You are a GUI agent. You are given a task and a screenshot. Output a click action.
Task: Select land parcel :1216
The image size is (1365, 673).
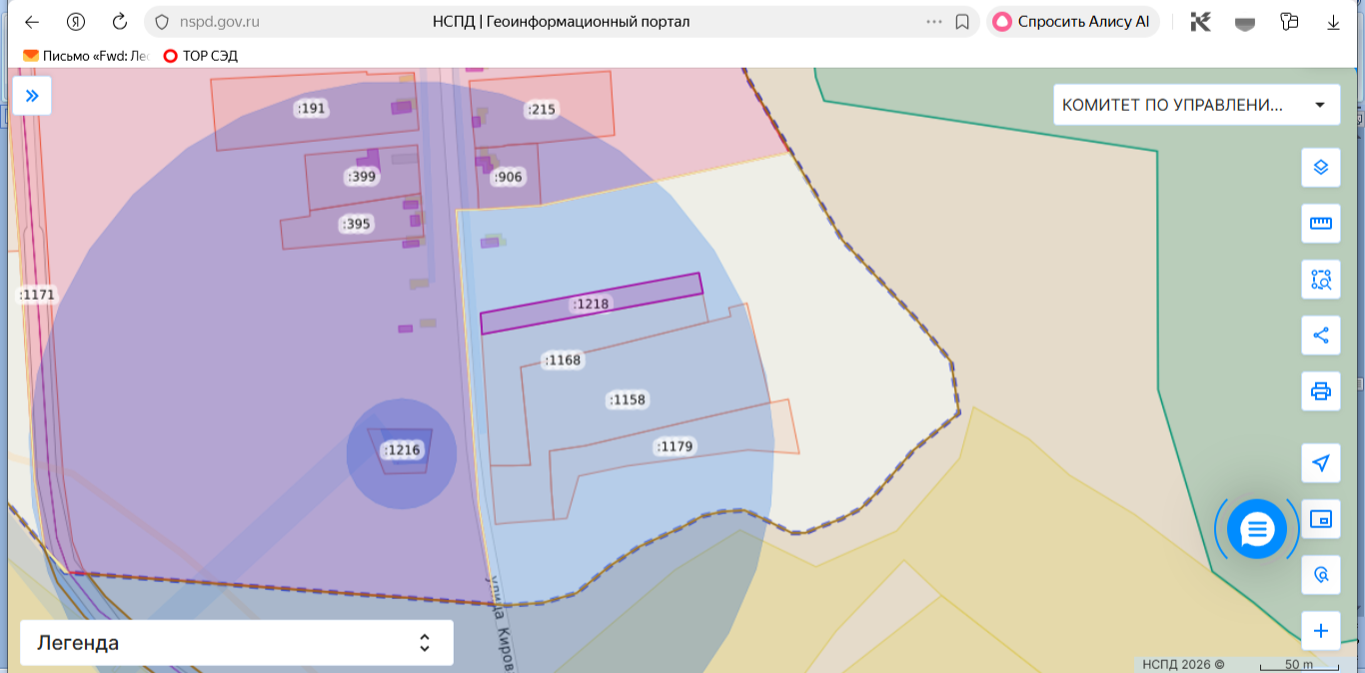[x=403, y=450]
